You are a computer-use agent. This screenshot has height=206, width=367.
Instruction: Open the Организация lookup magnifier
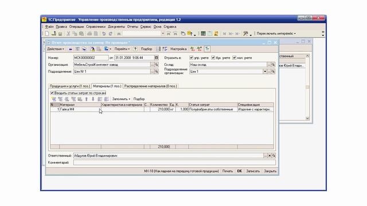157,65
